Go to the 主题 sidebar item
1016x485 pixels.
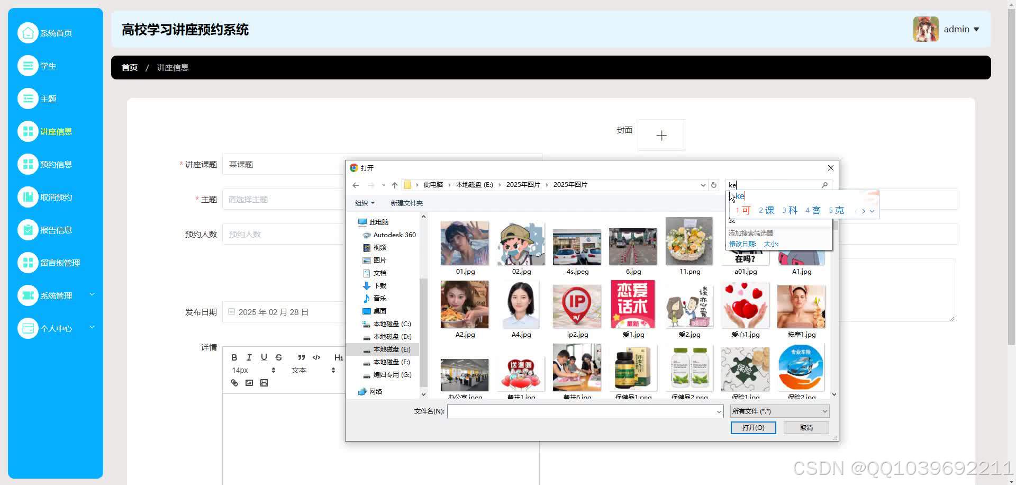[37, 98]
